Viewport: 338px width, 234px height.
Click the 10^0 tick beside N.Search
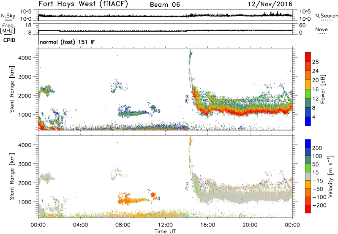click(x=305, y=19)
